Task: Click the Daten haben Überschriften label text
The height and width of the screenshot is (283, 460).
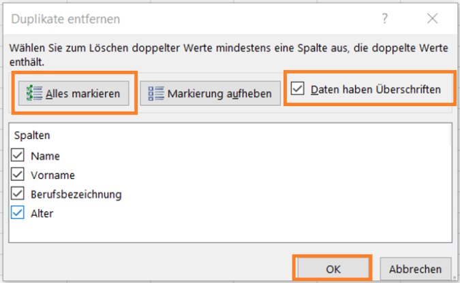Action: click(x=375, y=89)
